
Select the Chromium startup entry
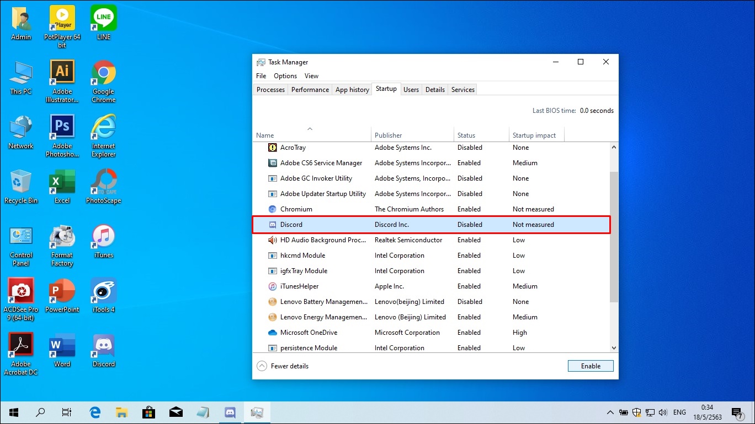point(431,209)
